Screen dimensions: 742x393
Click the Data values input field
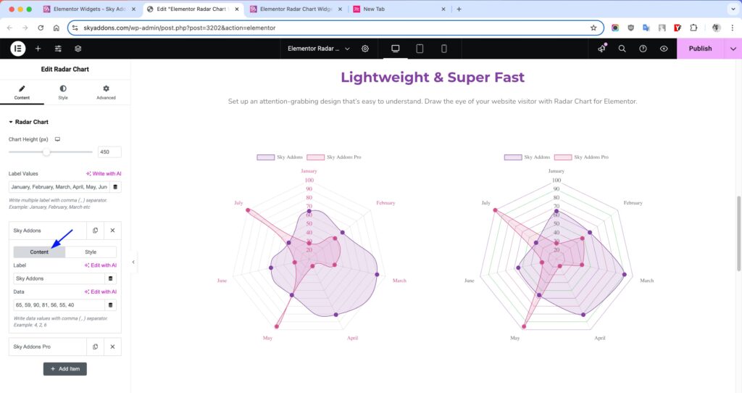coord(59,305)
